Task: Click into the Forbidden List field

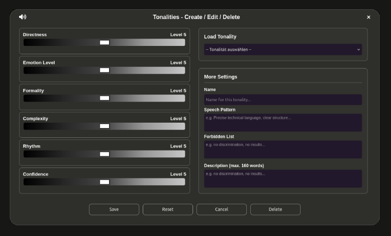Action: click(282, 150)
